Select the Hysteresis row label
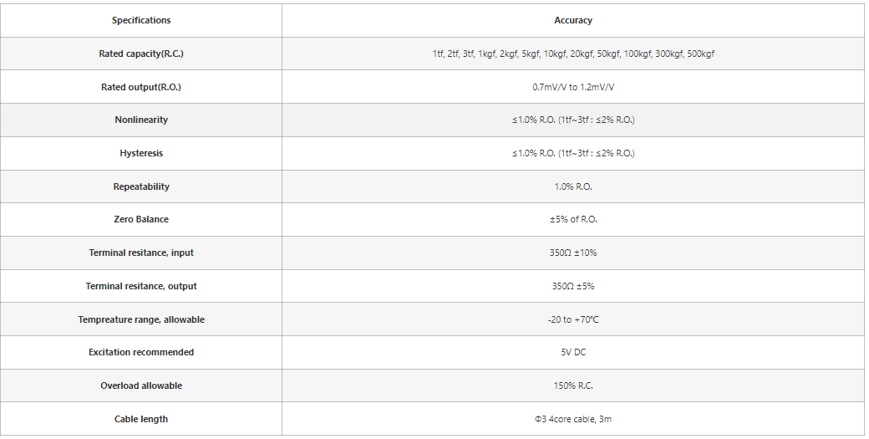This screenshot has height=439, width=869. (x=141, y=153)
